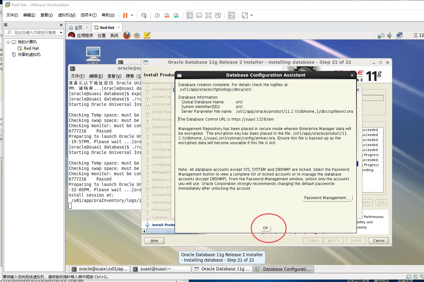
Task: Click the network status tray icon
Action: (x=381, y=35)
